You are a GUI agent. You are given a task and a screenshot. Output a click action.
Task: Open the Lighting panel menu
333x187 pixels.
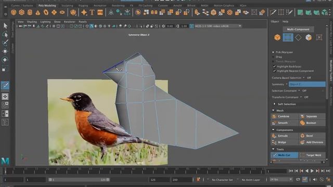45,22
